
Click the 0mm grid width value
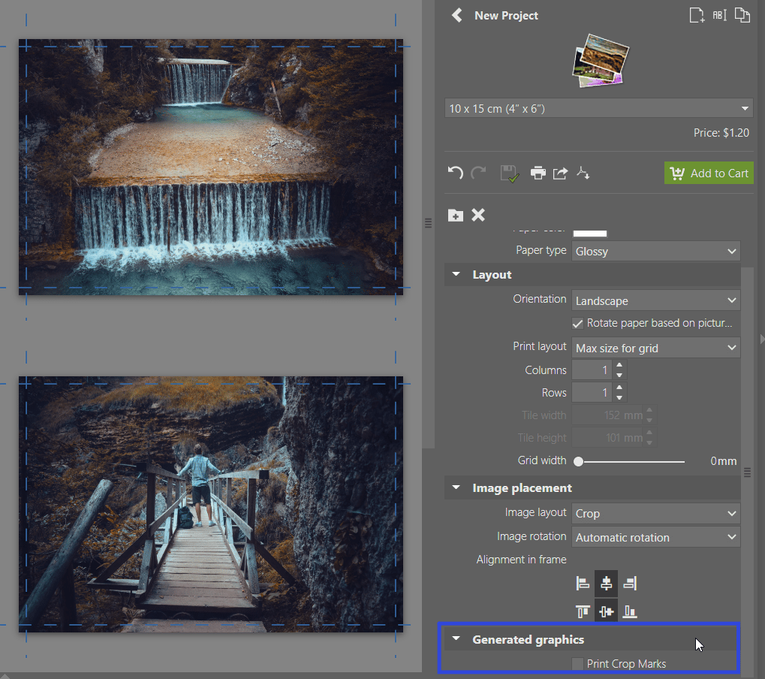point(723,460)
